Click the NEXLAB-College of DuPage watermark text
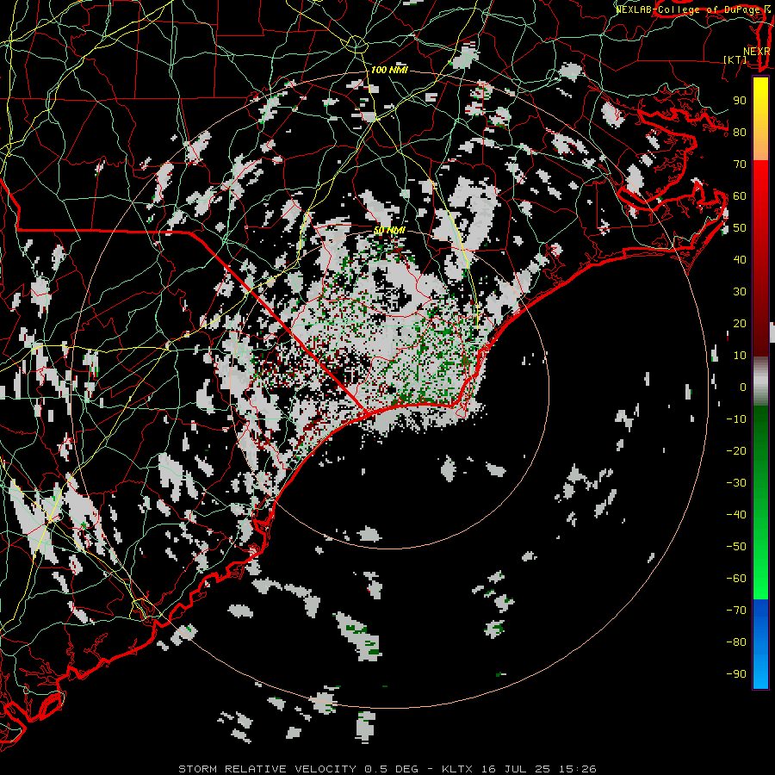The image size is (775, 775). click(x=692, y=9)
